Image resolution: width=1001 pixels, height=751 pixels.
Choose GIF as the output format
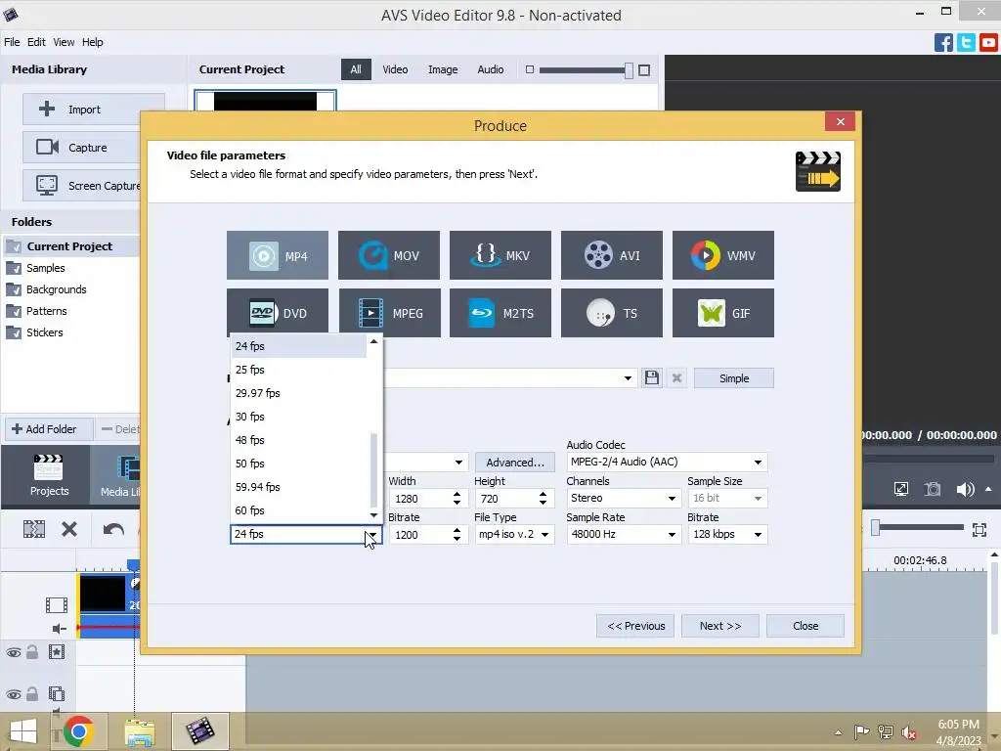pyautogui.click(x=722, y=313)
